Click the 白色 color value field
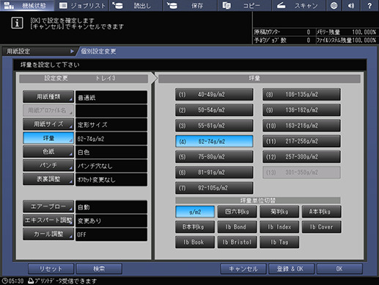The width and height of the screenshot is (379, 285). point(111,152)
